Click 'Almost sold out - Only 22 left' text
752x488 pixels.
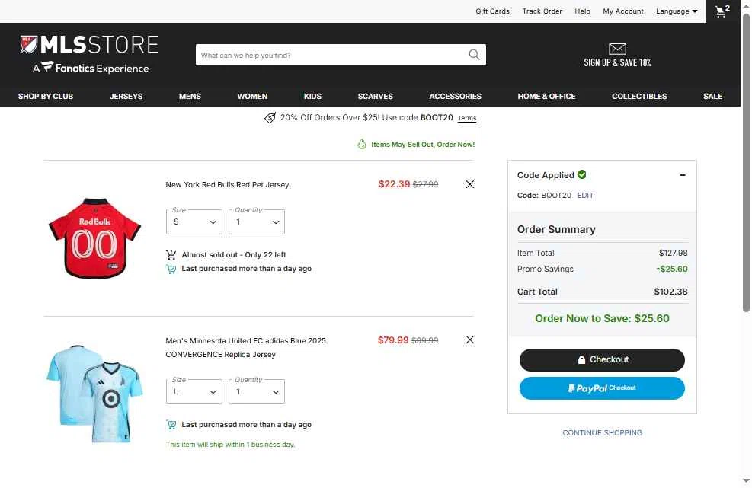pos(234,255)
